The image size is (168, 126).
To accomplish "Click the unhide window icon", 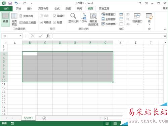I will tap(121, 24).
